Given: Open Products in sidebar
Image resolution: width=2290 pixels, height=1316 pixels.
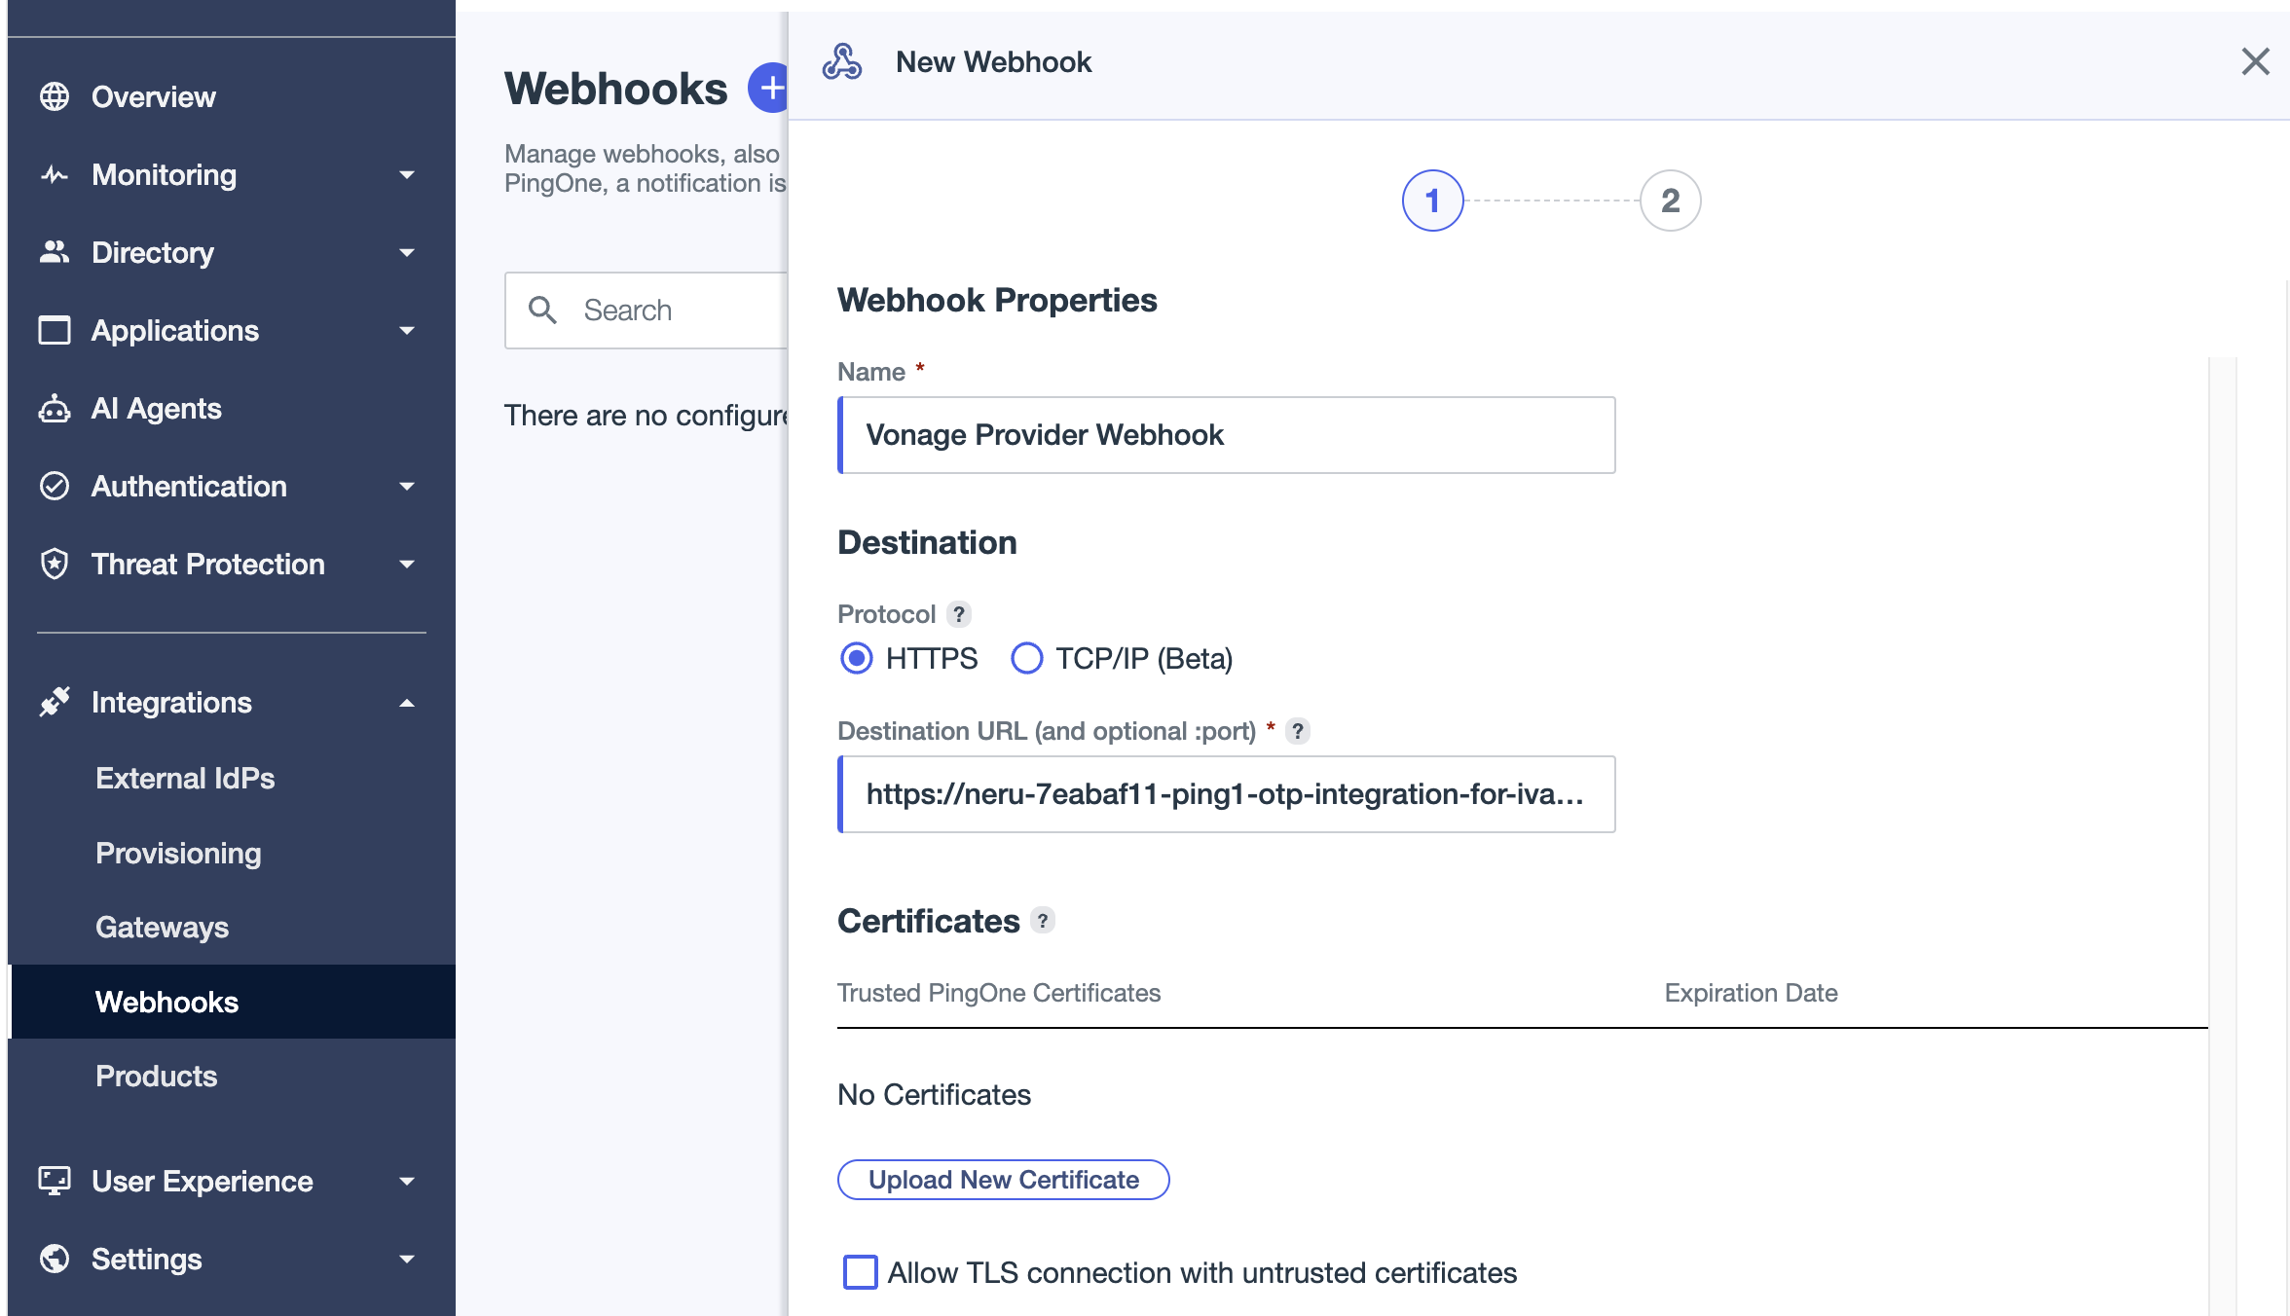Looking at the screenshot, I should (156, 1077).
